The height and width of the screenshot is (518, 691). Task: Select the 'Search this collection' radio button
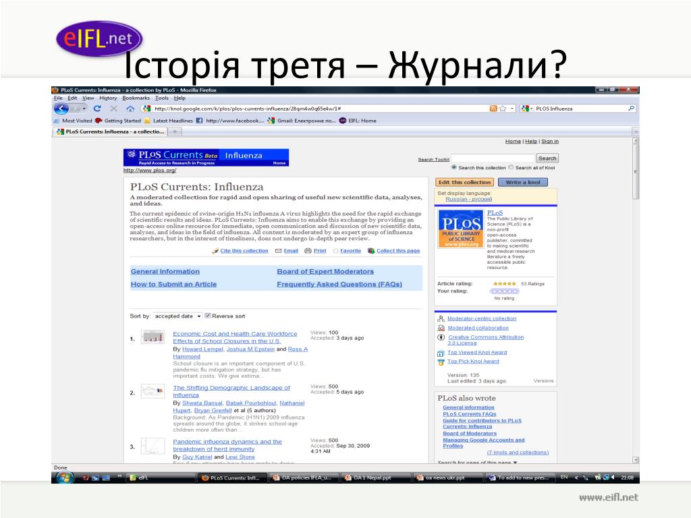coord(453,167)
